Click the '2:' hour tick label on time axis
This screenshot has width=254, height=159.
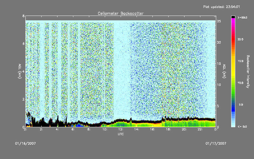click(x=42, y=129)
